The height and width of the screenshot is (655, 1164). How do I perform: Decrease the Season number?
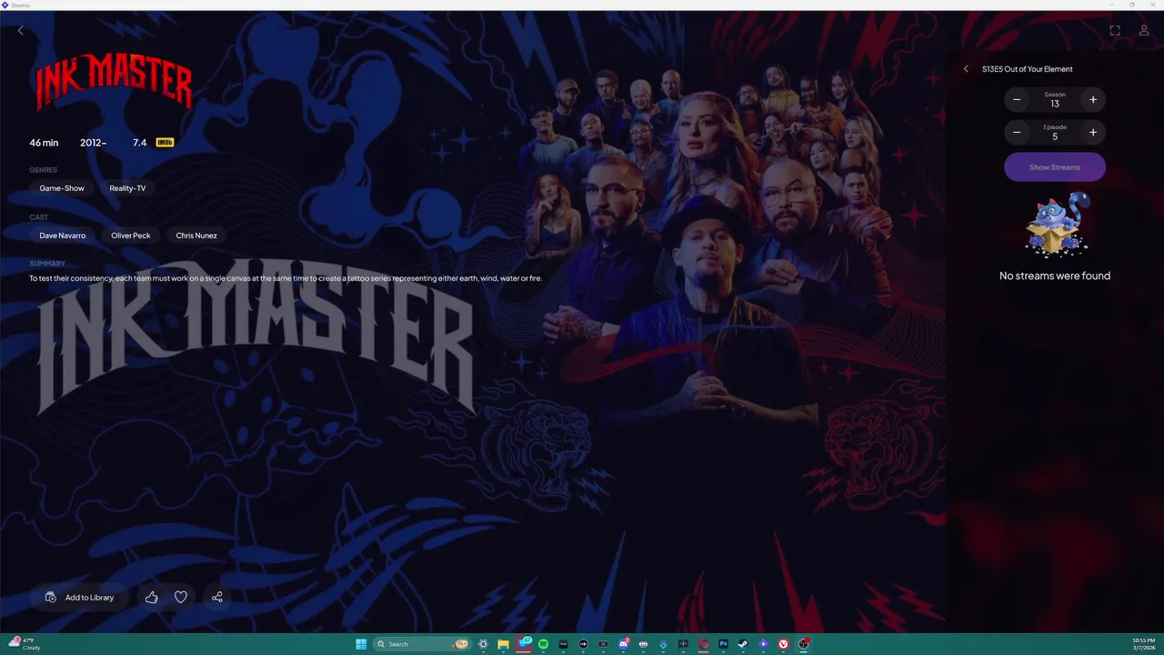tap(1017, 100)
